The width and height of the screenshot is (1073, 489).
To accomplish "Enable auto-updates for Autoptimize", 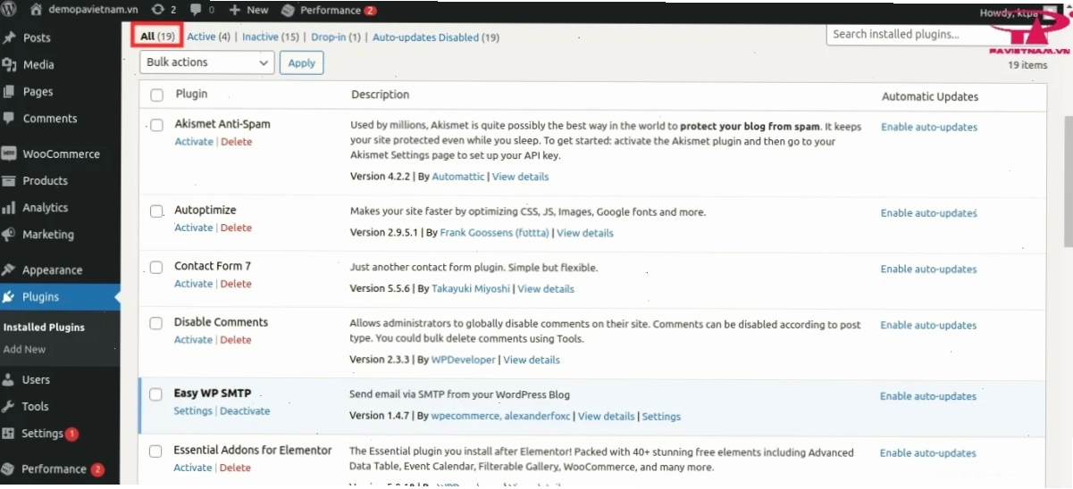I will pyautogui.click(x=929, y=213).
